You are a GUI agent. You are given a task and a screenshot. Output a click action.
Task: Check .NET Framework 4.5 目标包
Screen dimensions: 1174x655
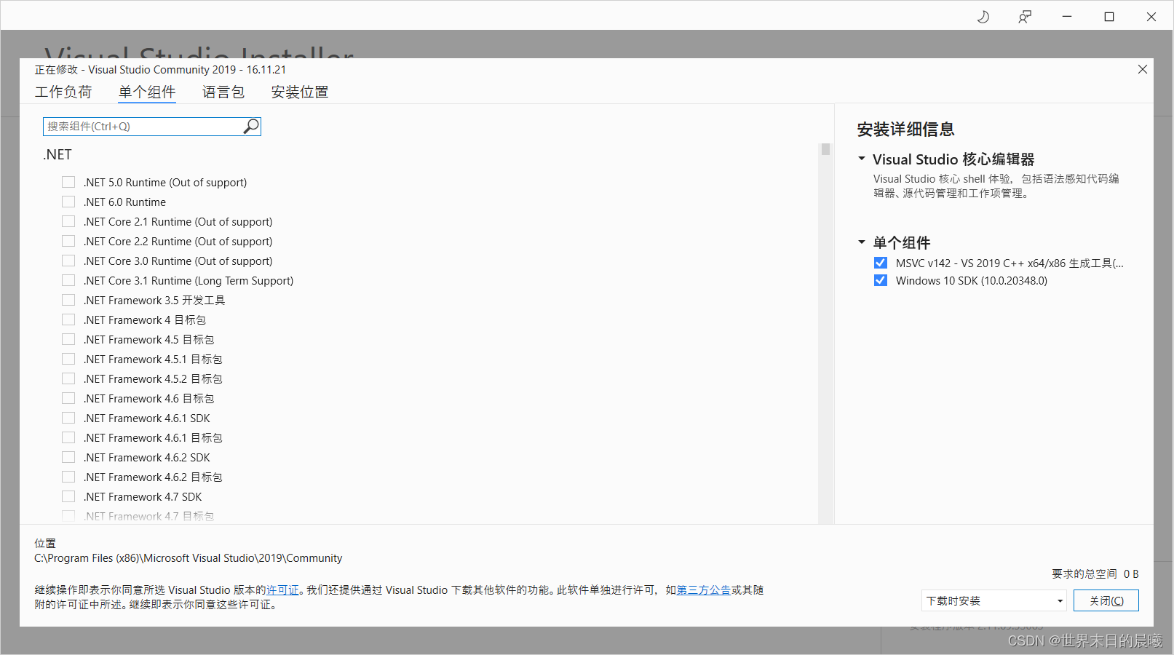pyautogui.click(x=68, y=339)
